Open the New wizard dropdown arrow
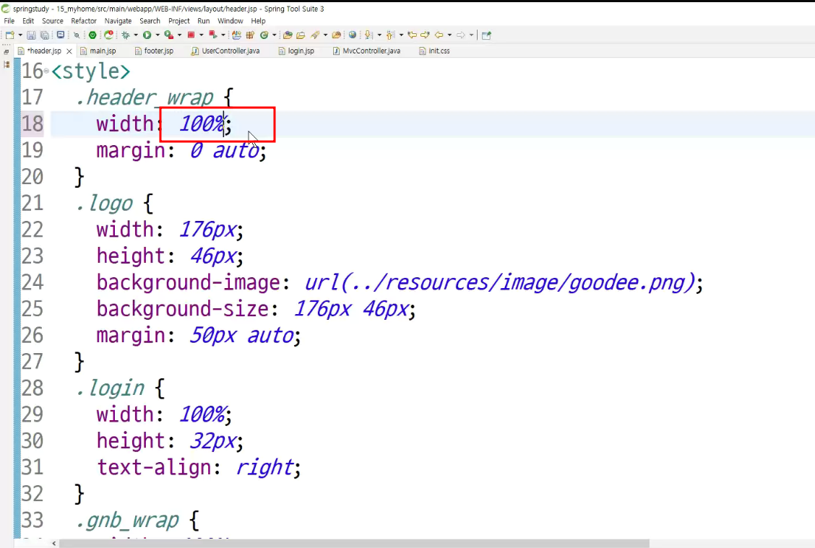815x548 pixels. coord(20,35)
